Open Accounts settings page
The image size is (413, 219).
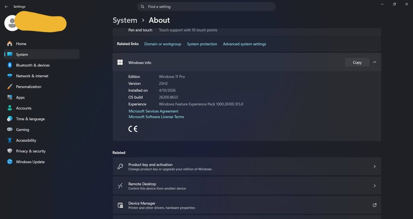[42, 108]
